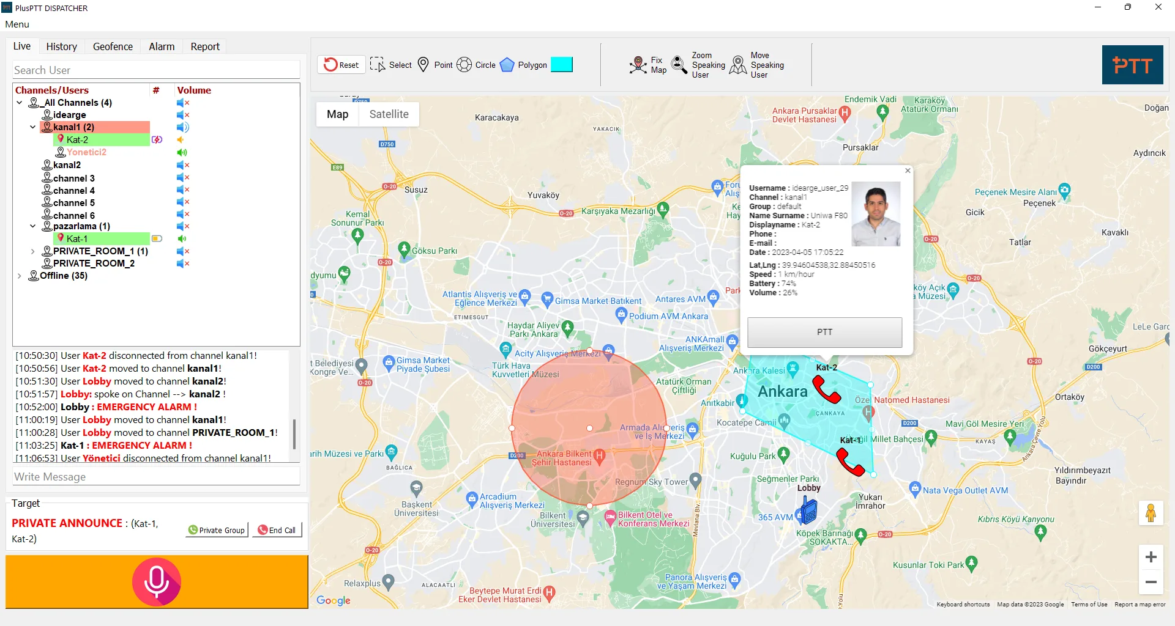Image resolution: width=1175 pixels, height=626 pixels.
Task: Click Kat-1 battery status icon
Action: point(157,239)
